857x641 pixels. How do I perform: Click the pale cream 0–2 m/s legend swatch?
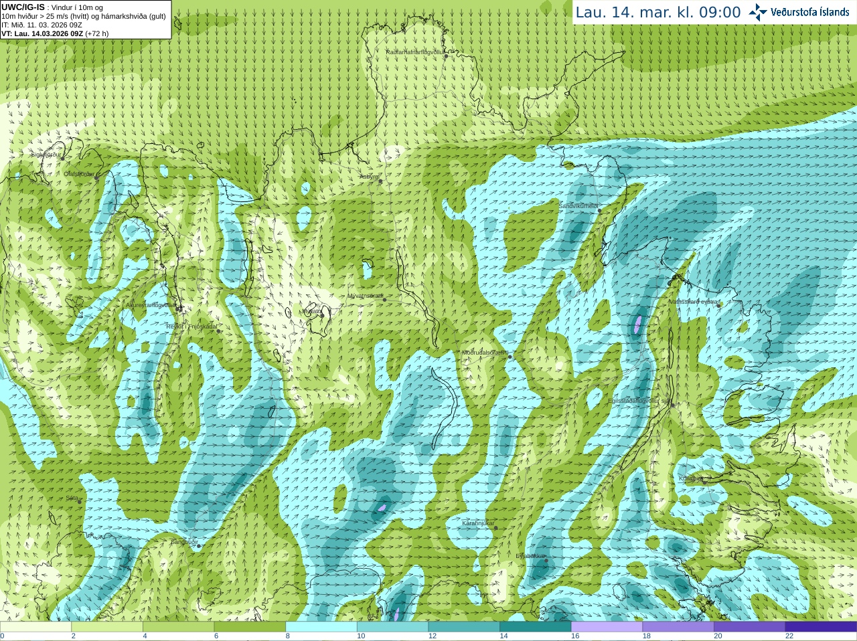35,627
